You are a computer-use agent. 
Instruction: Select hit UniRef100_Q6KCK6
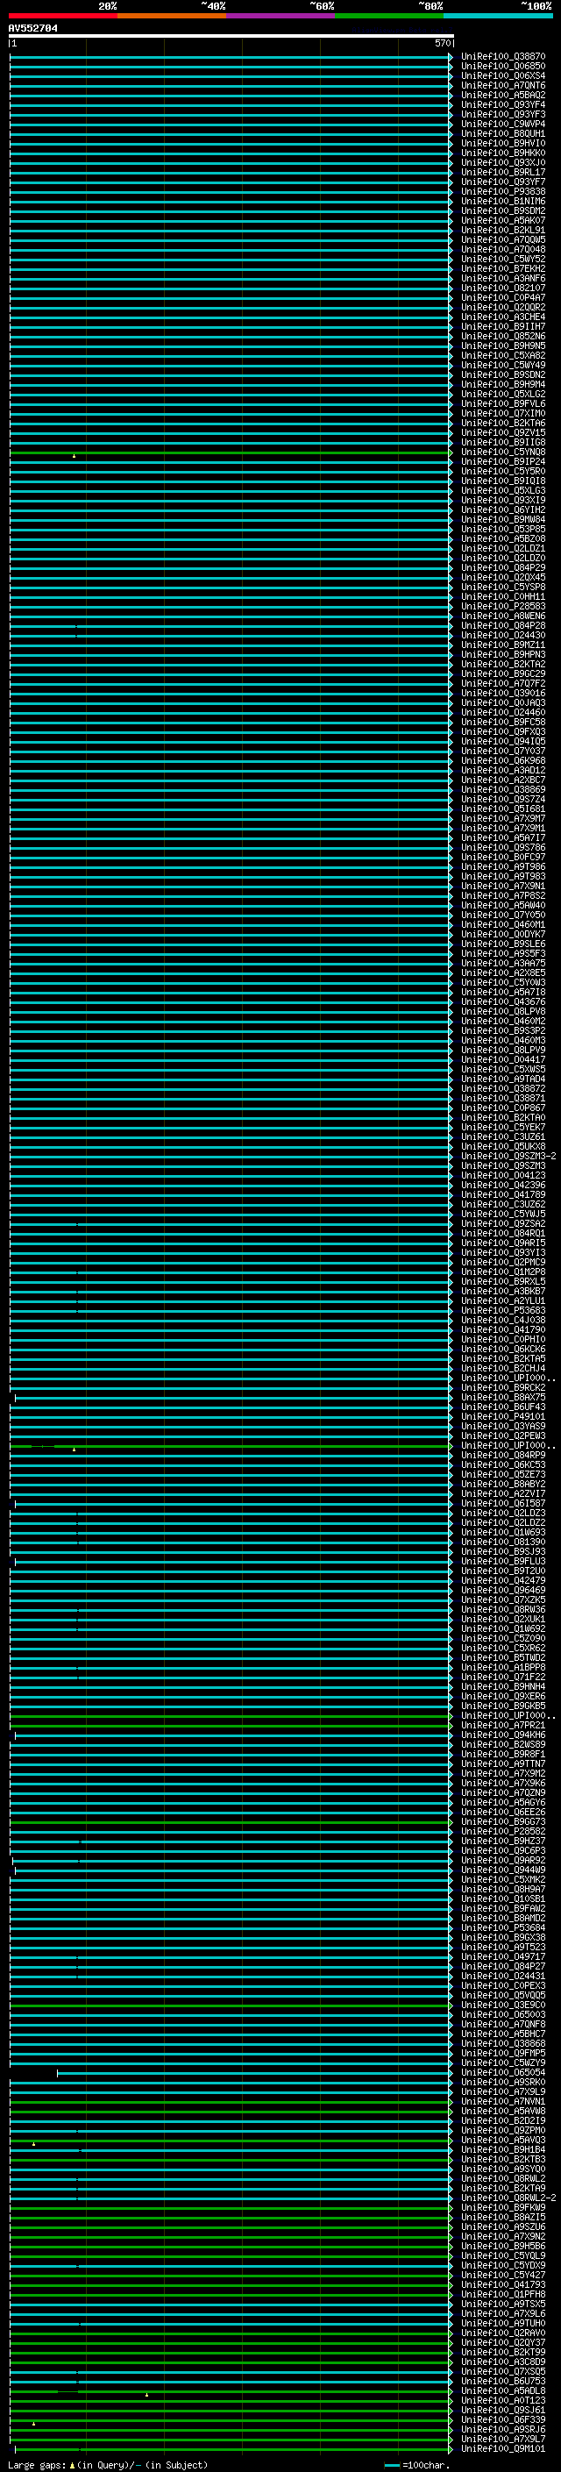coord(503,1350)
